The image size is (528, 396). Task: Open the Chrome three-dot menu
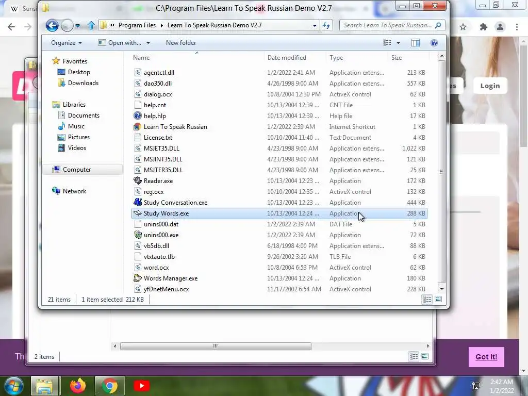click(517, 27)
